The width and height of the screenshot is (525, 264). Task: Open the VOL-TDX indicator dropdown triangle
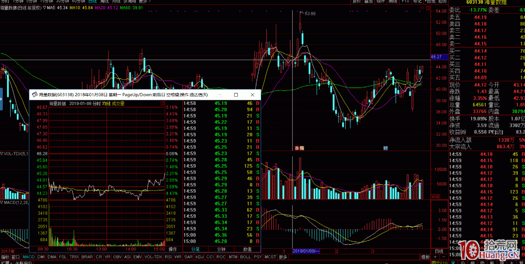coord(2,154)
